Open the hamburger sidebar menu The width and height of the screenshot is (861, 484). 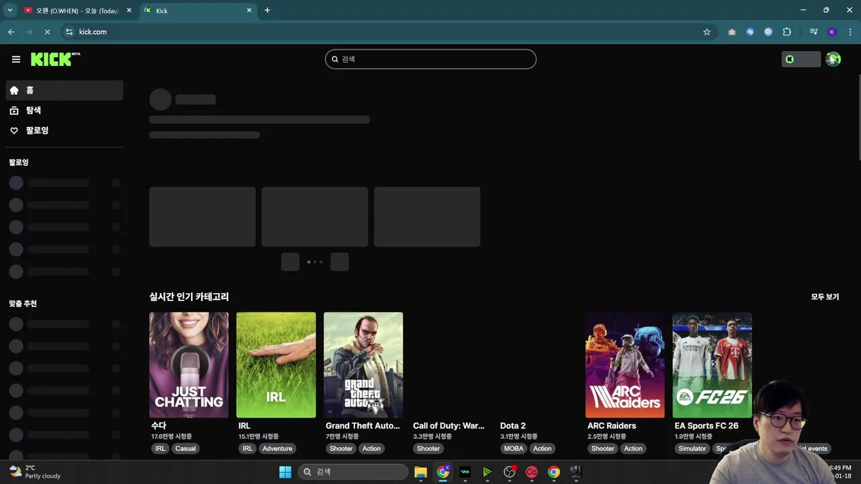click(16, 59)
